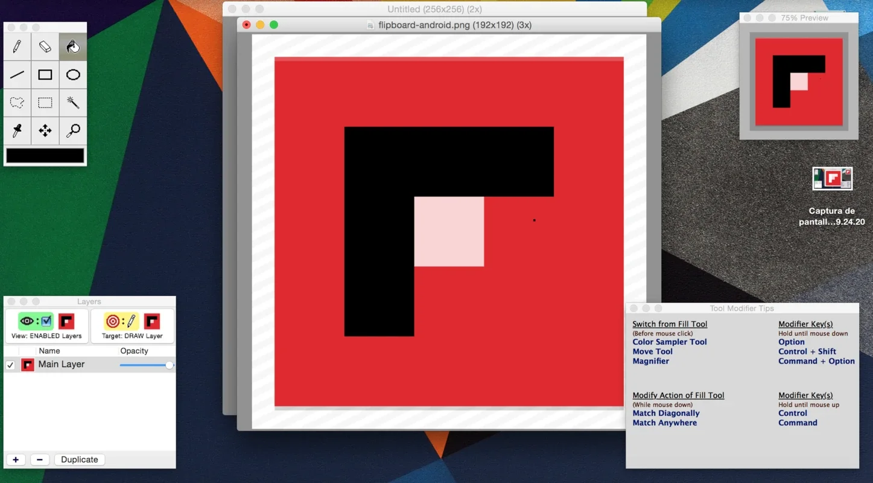Click Command + Option modifier key text
873x483 pixels.
tap(817, 361)
